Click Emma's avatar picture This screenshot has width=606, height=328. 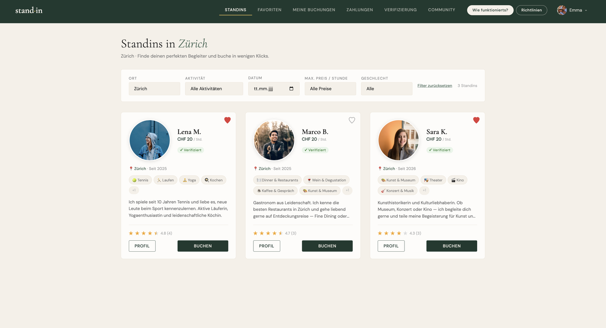[x=562, y=10]
